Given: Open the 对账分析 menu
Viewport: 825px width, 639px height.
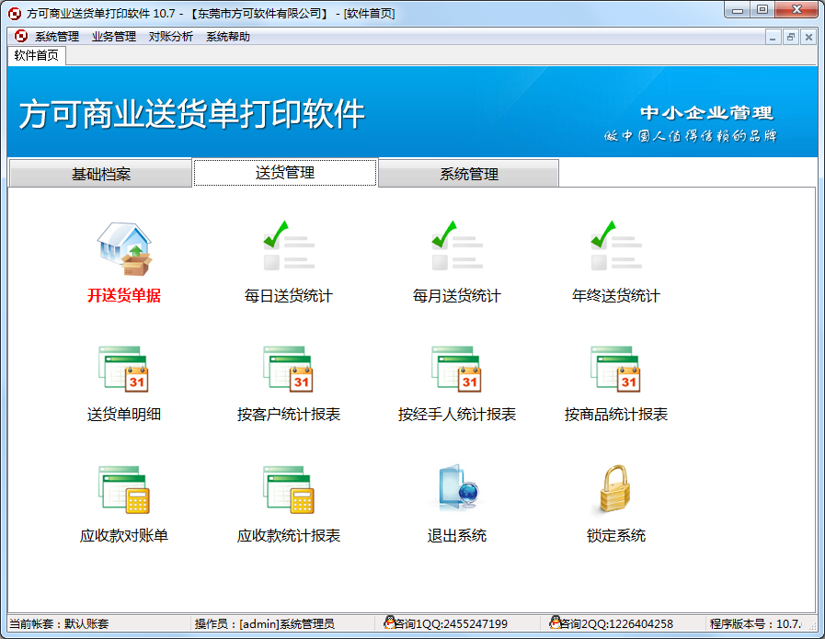Looking at the screenshot, I should point(171,37).
